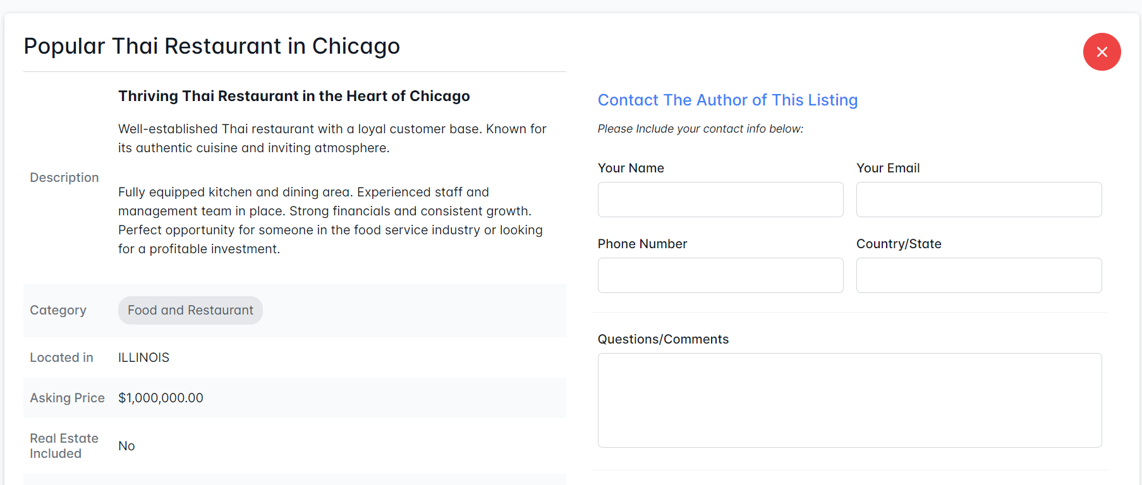This screenshot has height=485, width=1142.
Task: Click the Description row label
Action: pyautogui.click(x=64, y=177)
